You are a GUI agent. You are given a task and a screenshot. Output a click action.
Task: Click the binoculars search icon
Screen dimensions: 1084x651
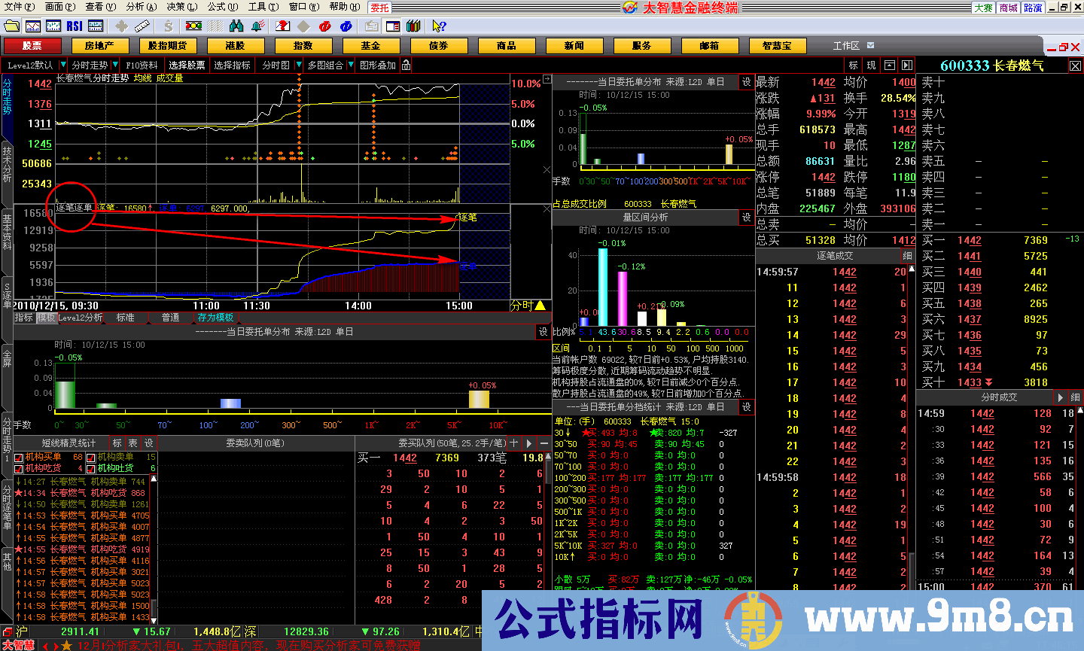[236, 26]
